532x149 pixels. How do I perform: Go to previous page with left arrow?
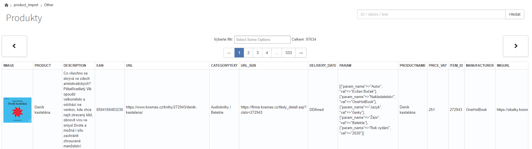(229, 53)
